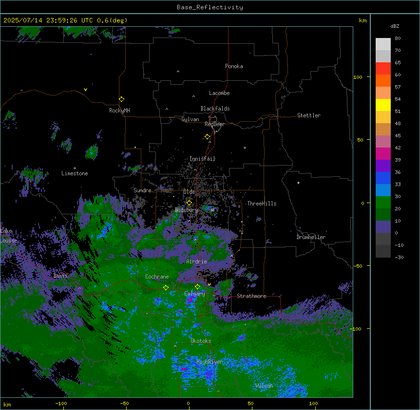Click the Airdrie city label
The image size is (420, 410).
point(196,261)
